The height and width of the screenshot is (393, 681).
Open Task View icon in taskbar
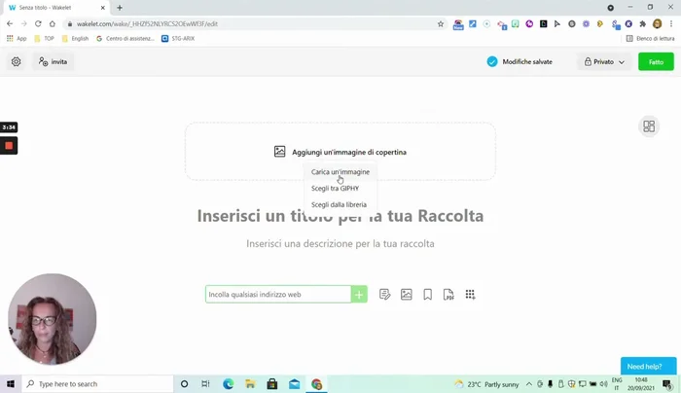pyautogui.click(x=205, y=384)
